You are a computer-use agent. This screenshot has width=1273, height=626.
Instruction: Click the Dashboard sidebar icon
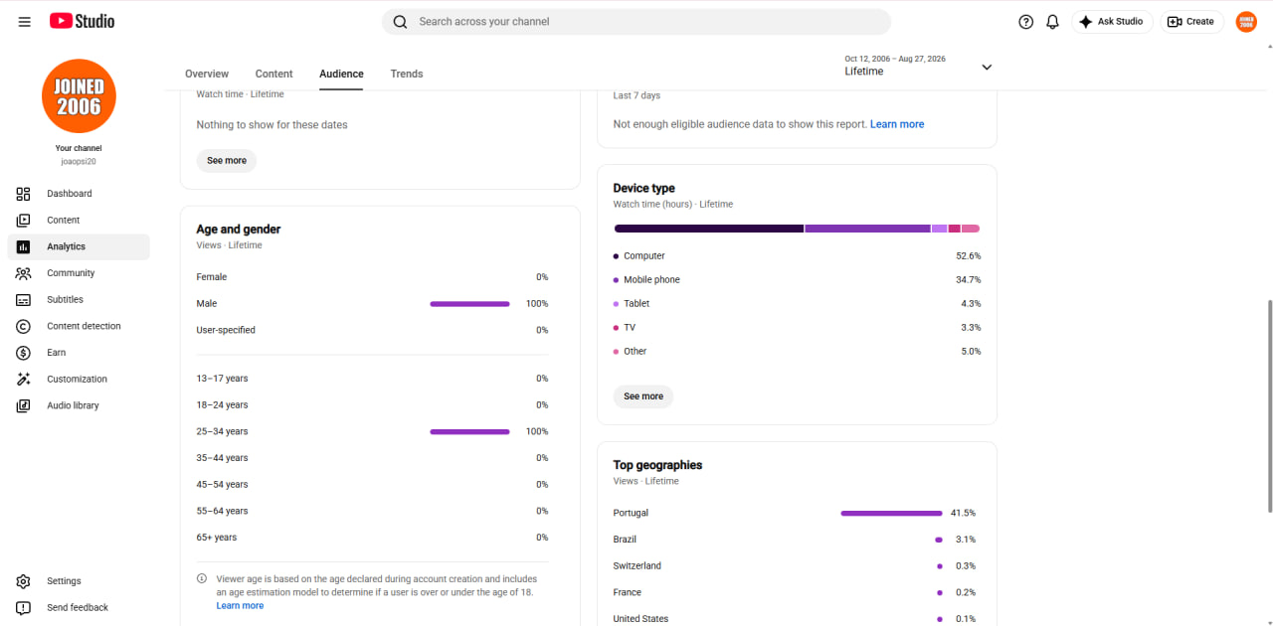(x=24, y=194)
